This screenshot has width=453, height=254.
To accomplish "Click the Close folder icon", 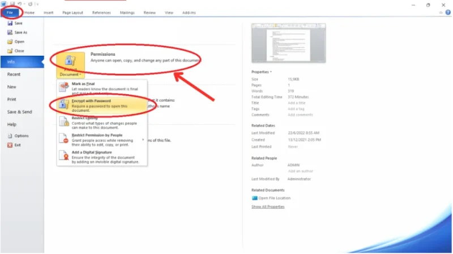I will coord(10,51).
